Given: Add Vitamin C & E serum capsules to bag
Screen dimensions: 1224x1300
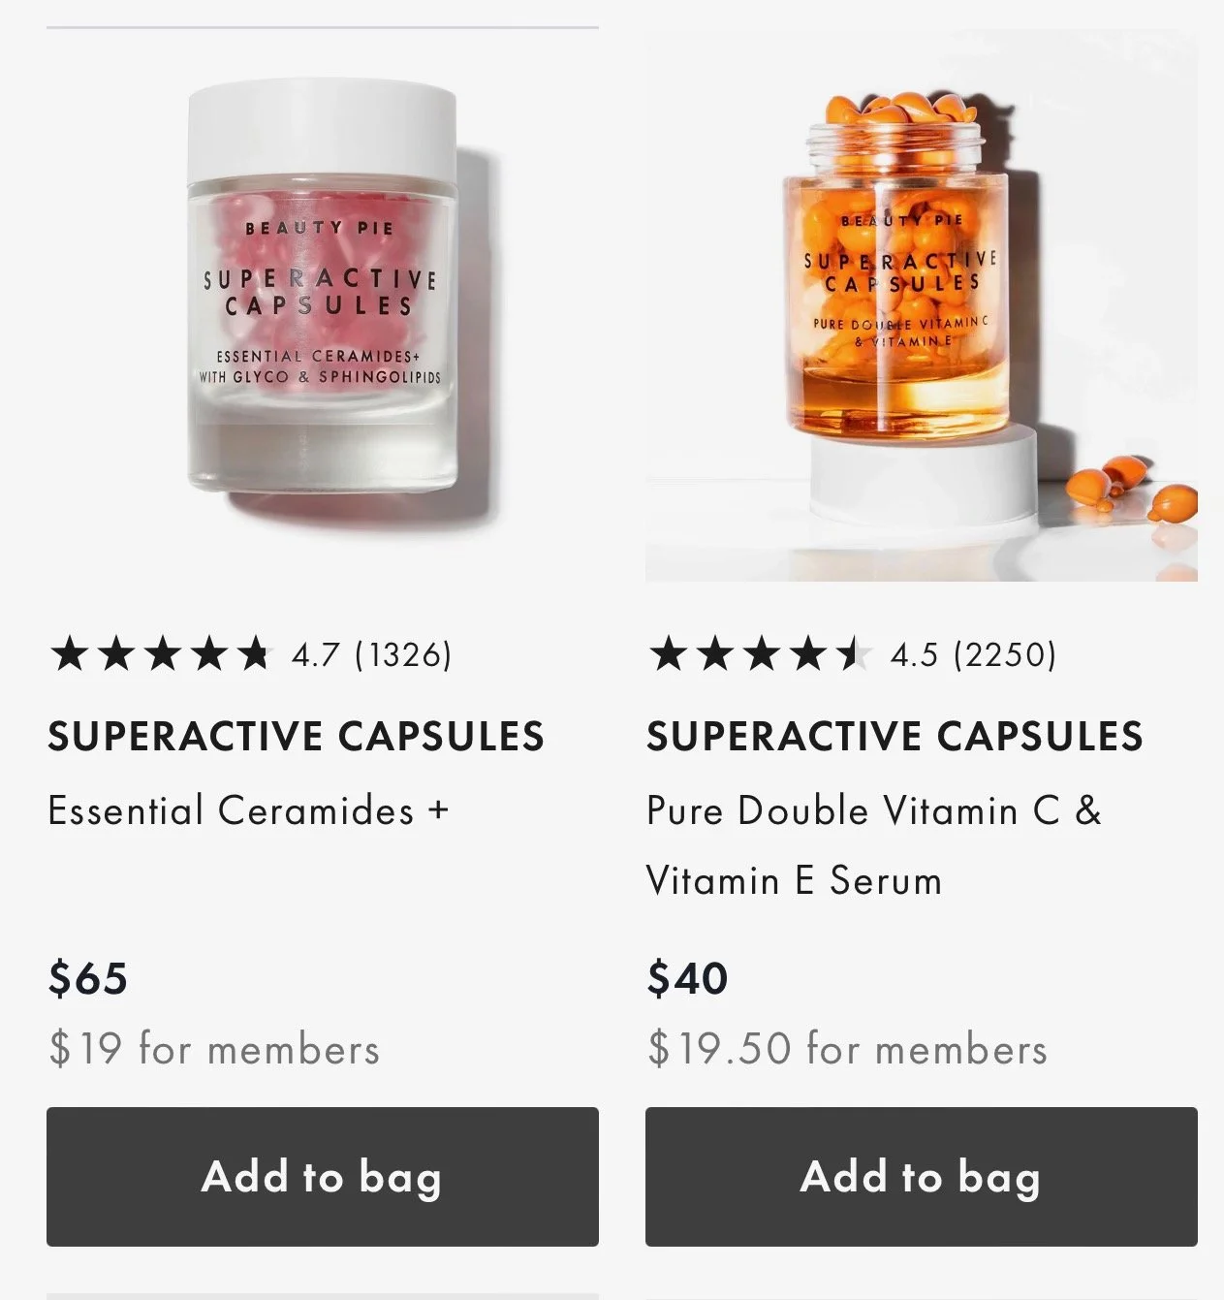Looking at the screenshot, I should click(x=922, y=1177).
